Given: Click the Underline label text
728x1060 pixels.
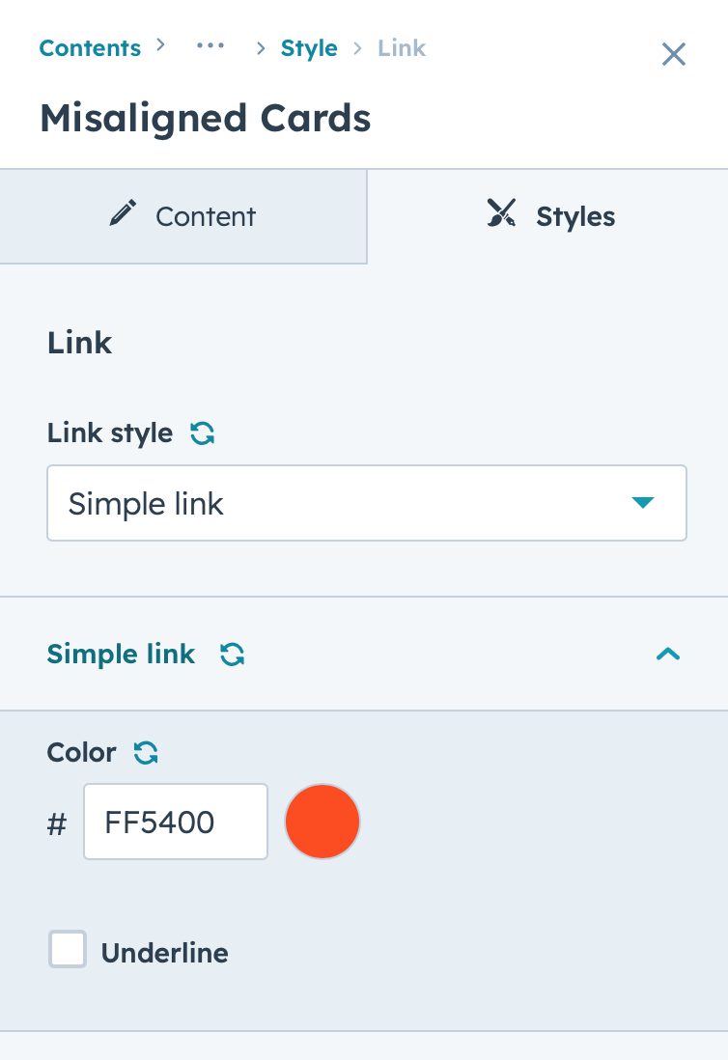Looking at the screenshot, I should pos(165,953).
